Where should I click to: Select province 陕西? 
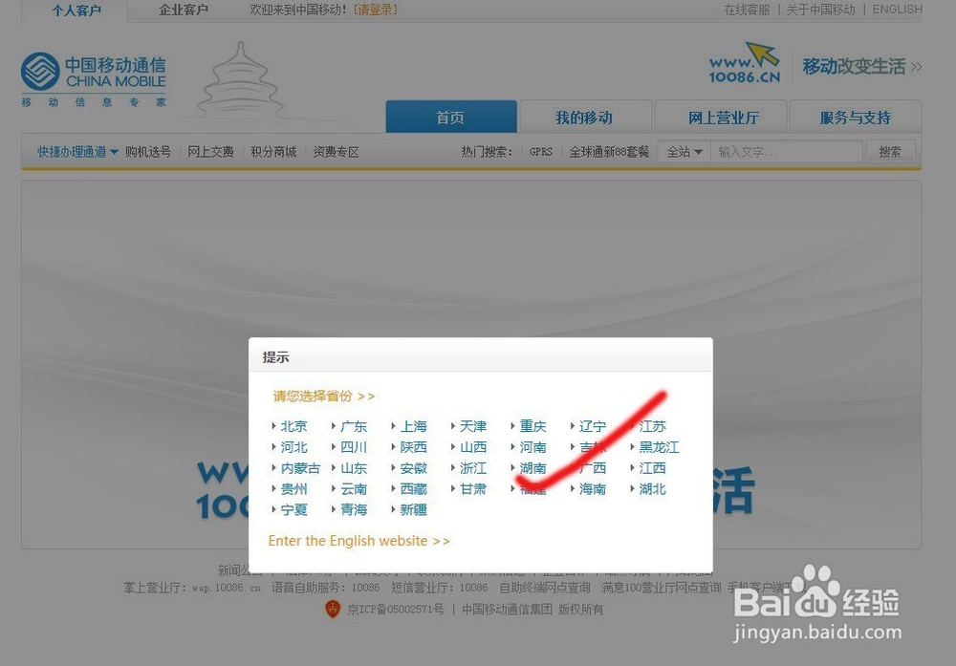pos(413,447)
